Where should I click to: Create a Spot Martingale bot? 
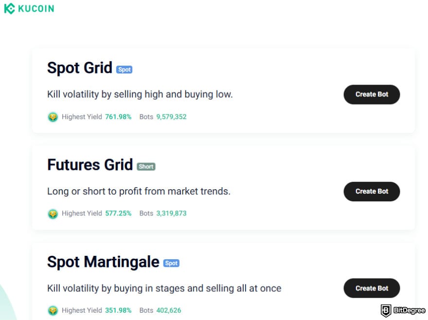click(372, 288)
